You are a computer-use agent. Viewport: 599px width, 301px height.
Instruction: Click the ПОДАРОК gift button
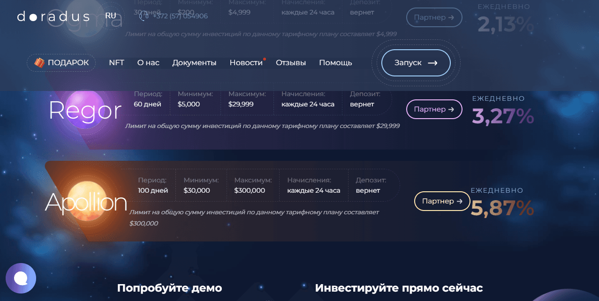click(x=61, y=62)
